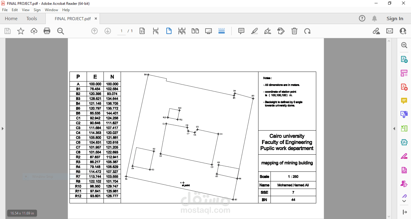Screen dimensions: 411x219
Task: Send file by email
Action: (390, 31)
